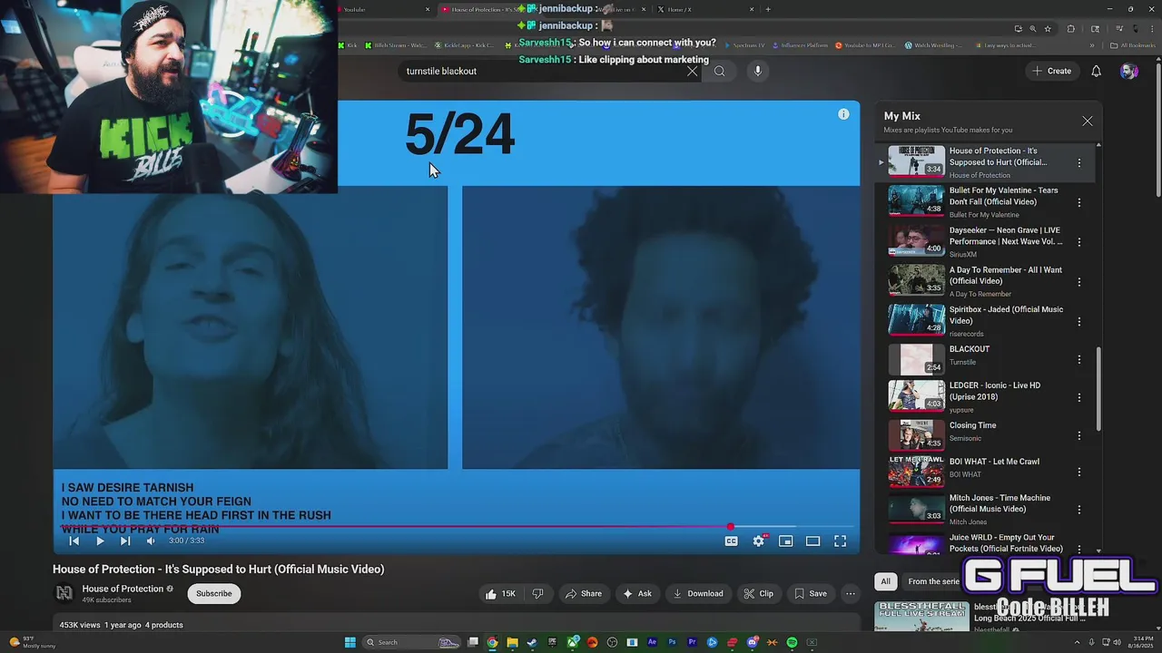This screenshot has width=1162, height=653.
Task: Download the video
Action: [x=697, y=594]
